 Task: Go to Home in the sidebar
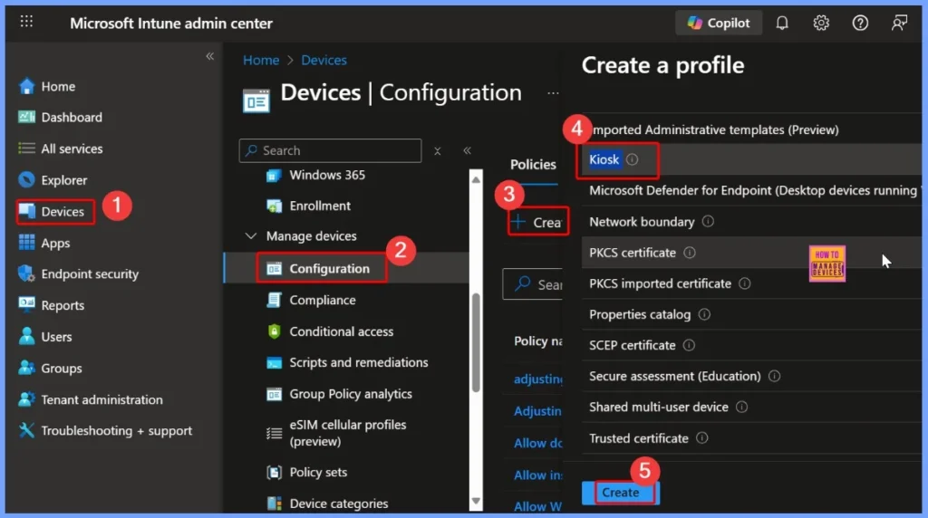tap(58, 86)
